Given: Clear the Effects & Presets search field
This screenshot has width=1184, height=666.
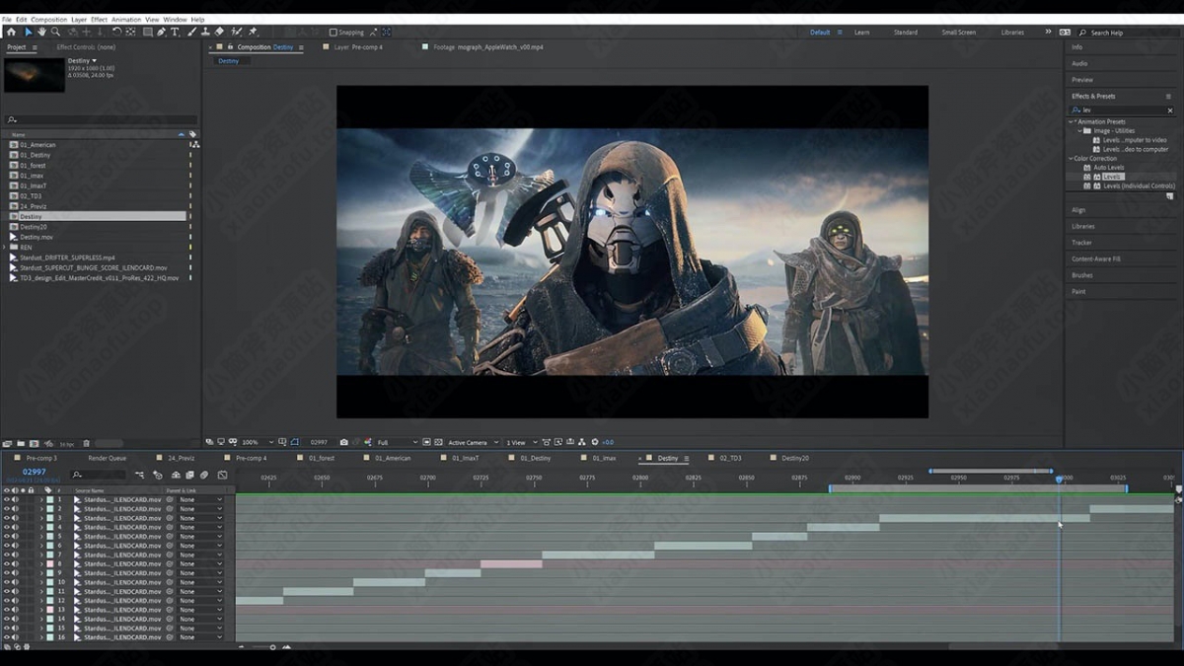Looking at the screenshot, I should click(x=1170, y=111).
